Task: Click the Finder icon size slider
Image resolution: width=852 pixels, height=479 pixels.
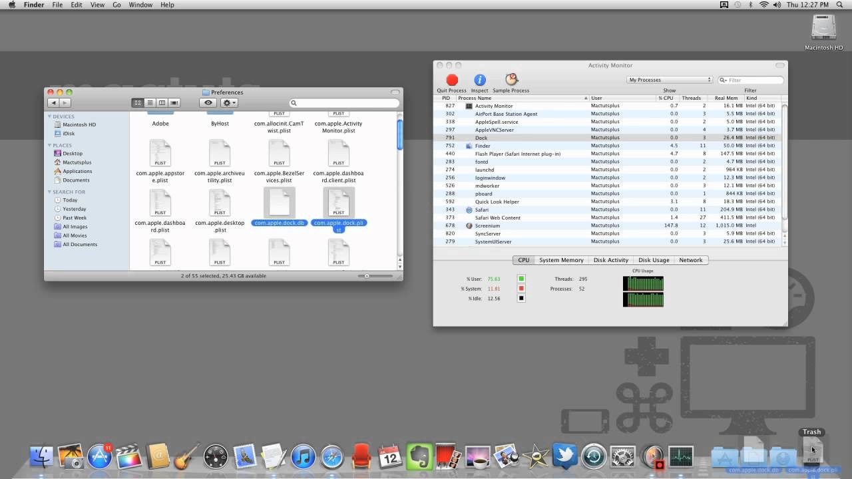Action: tap(375, 275)
